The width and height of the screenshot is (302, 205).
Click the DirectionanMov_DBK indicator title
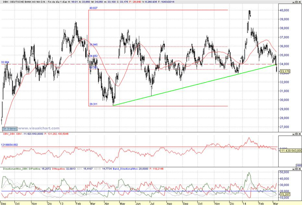(x=16, y=169)
